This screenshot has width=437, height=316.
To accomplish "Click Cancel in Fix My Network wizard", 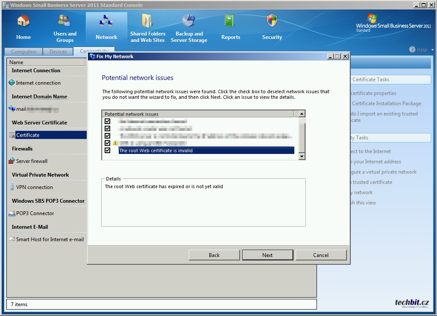I will pos(321,255).
